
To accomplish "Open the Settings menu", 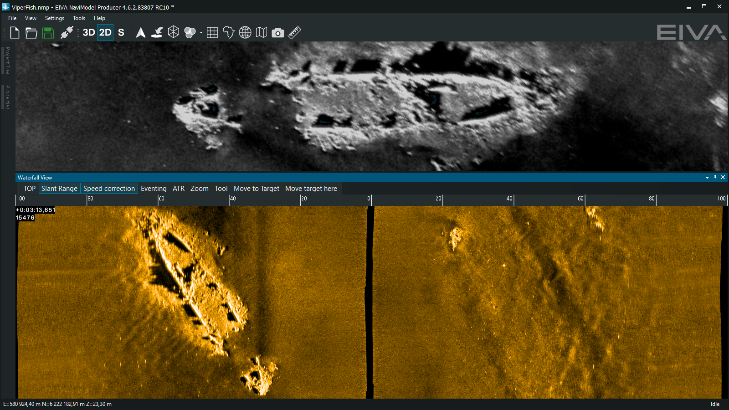I will [x=54, y=18].
